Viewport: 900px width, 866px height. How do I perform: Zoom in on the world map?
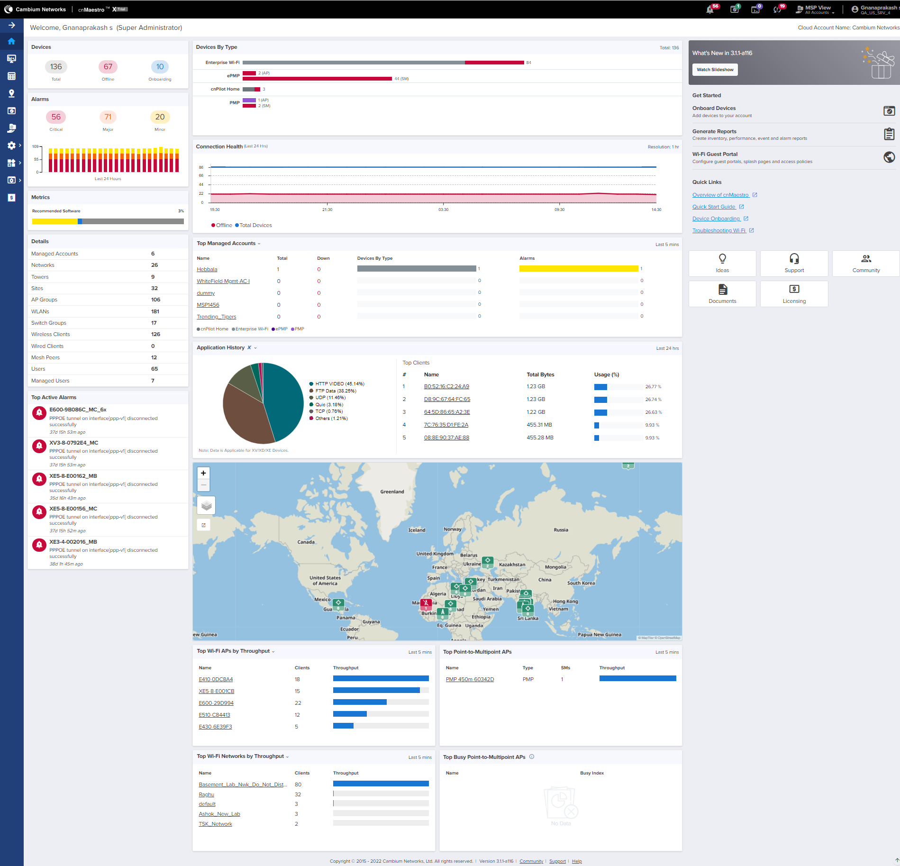pyautogui.click(x=203, y=473)
